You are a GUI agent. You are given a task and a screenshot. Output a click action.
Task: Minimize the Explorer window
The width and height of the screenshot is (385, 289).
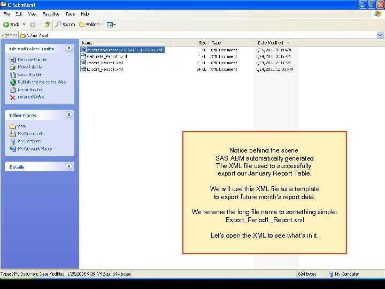363,4
